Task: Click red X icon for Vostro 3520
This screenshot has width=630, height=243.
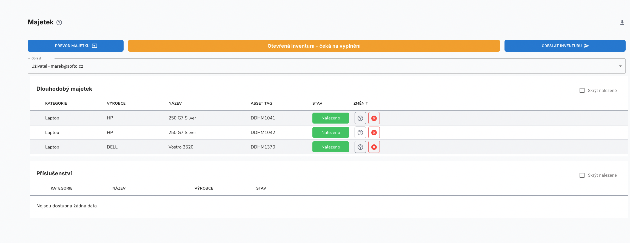Action: pyautogui.click(x=374, y=147)
